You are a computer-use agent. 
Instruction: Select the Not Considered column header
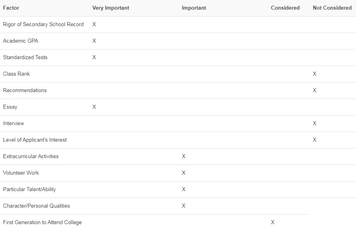click(332, 8)
